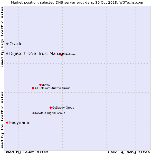
Task: Select the Easyname red diamond marker
Action: pos(7,123)
